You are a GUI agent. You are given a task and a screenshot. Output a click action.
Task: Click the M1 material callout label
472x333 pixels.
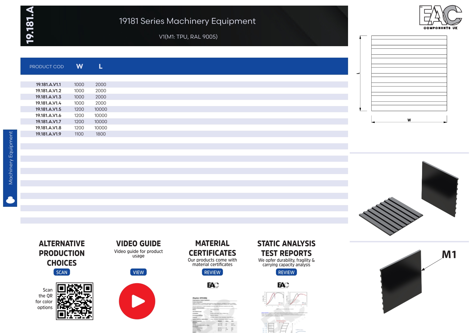coord(449,254)
